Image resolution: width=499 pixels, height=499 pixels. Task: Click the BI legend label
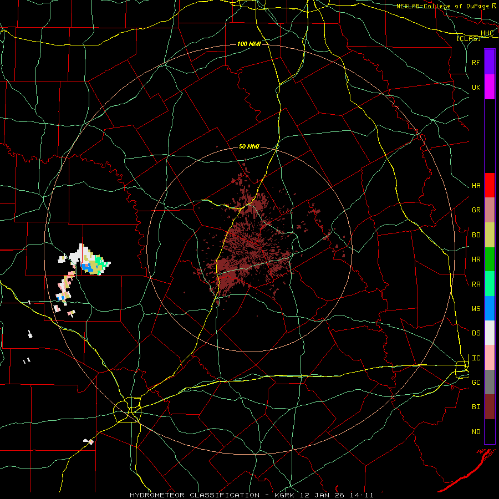[x=476, y=407]
